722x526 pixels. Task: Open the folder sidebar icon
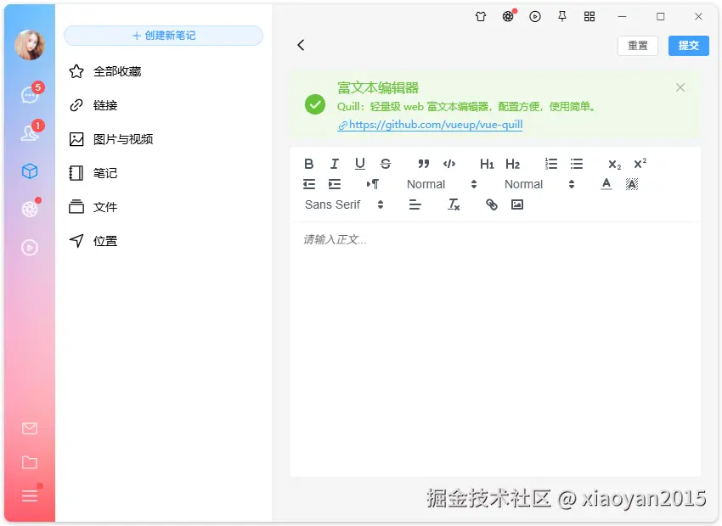(30, 462)
